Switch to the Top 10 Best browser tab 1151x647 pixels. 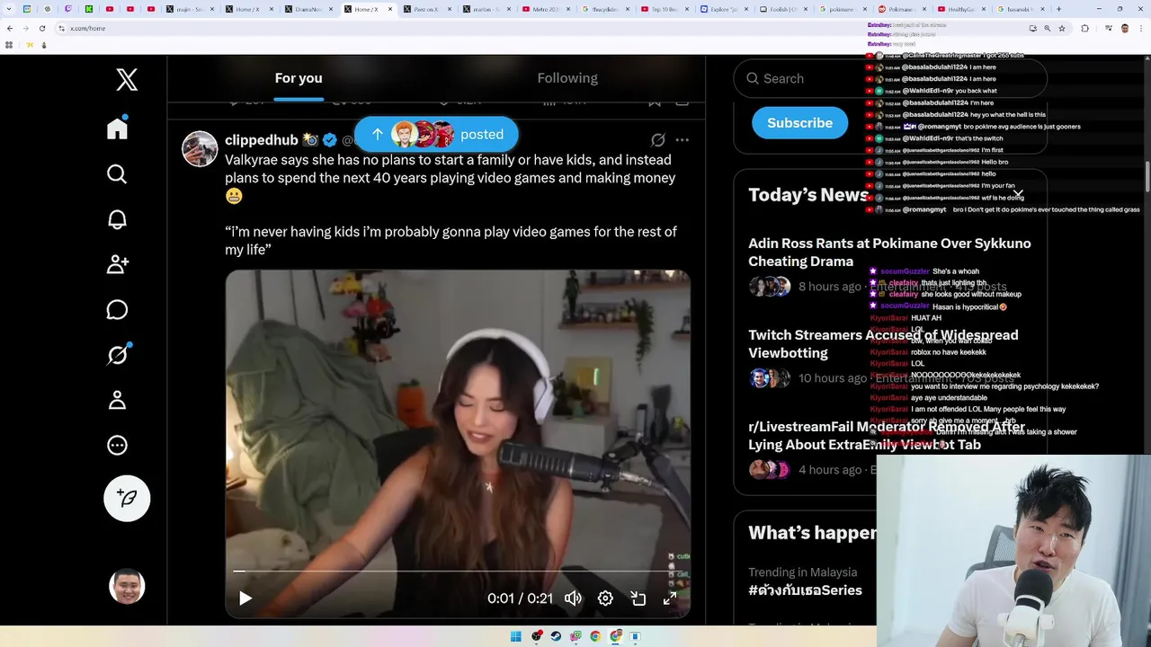[x=665, y=9]
